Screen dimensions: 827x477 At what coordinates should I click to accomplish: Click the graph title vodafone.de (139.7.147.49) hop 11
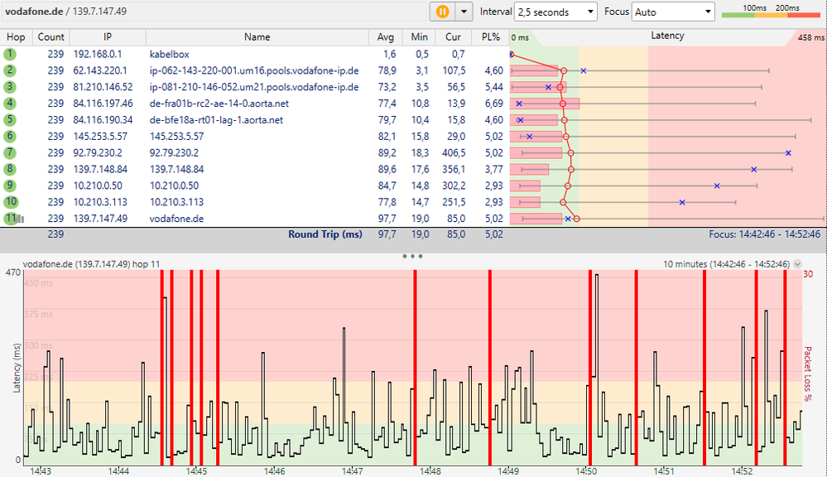(x=91, y=264)
